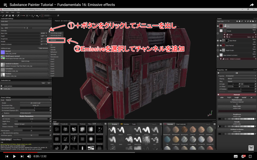This screenshot has height=160, width=257.
Task: Remove the Levels effect under Decals
Action: 256,35
